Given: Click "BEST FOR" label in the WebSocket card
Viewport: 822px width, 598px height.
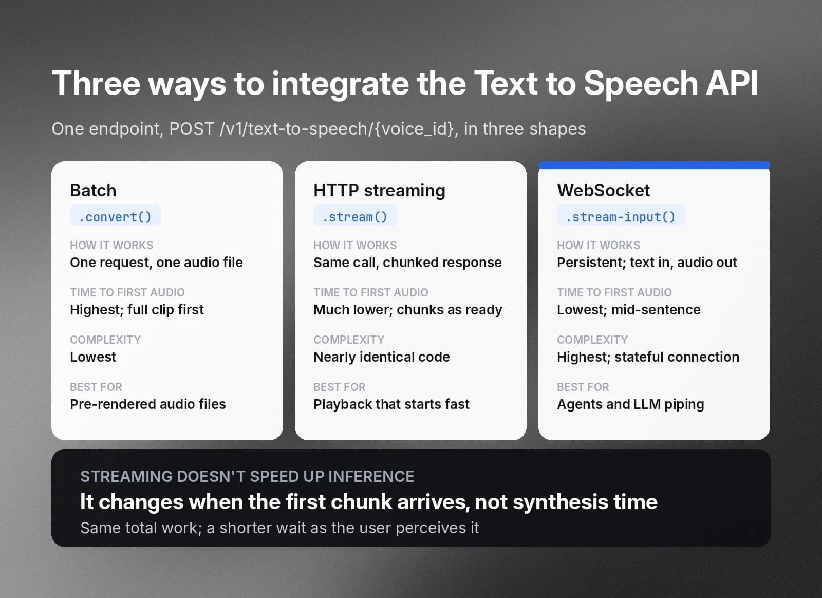Looking at the screenshot, I should pos(583,387).
